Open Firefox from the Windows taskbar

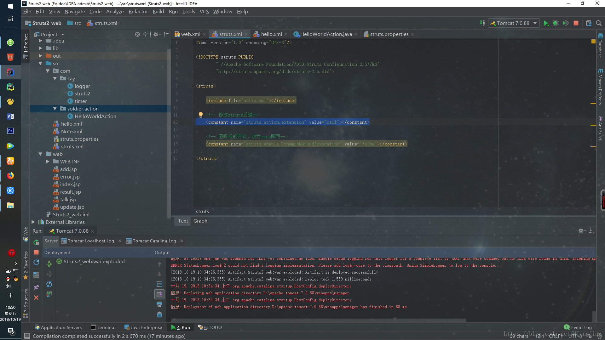(x=10, y=176)
